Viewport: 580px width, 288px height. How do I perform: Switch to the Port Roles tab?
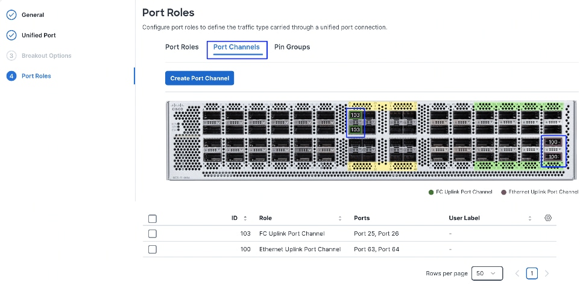click(x=181, y=47)
